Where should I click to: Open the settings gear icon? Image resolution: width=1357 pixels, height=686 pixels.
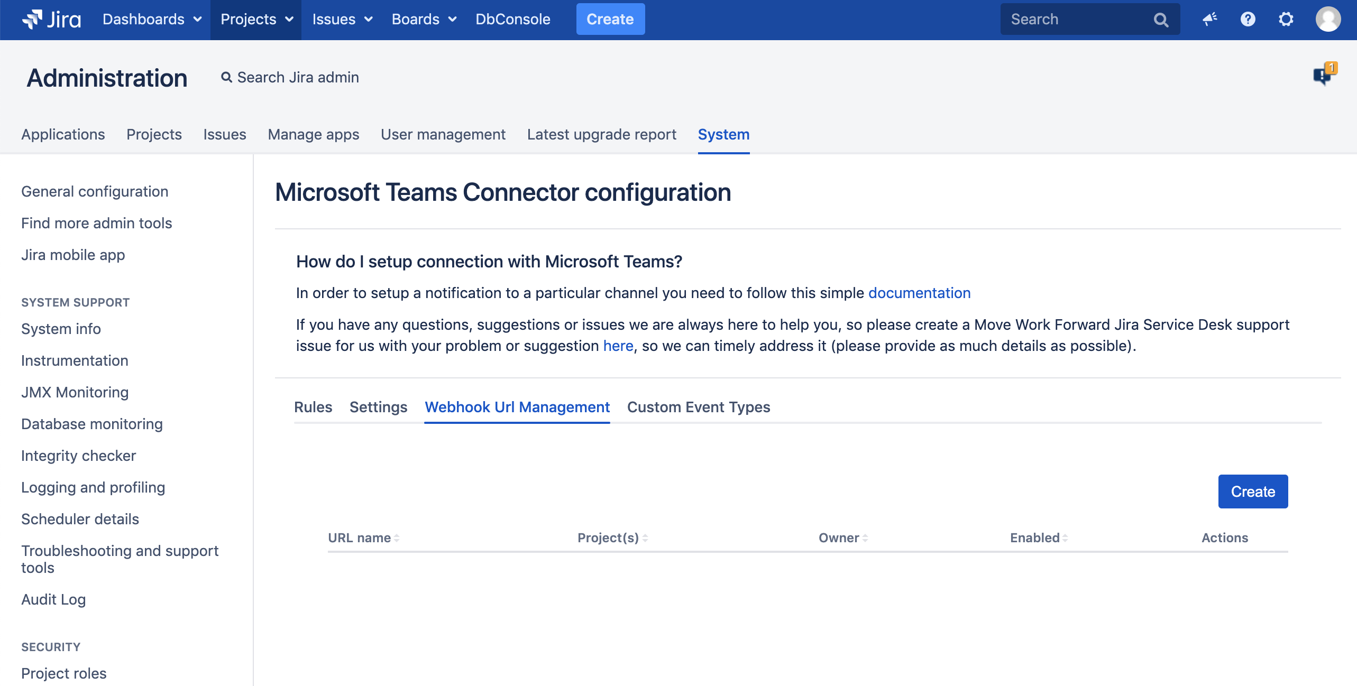(1286, 20)
